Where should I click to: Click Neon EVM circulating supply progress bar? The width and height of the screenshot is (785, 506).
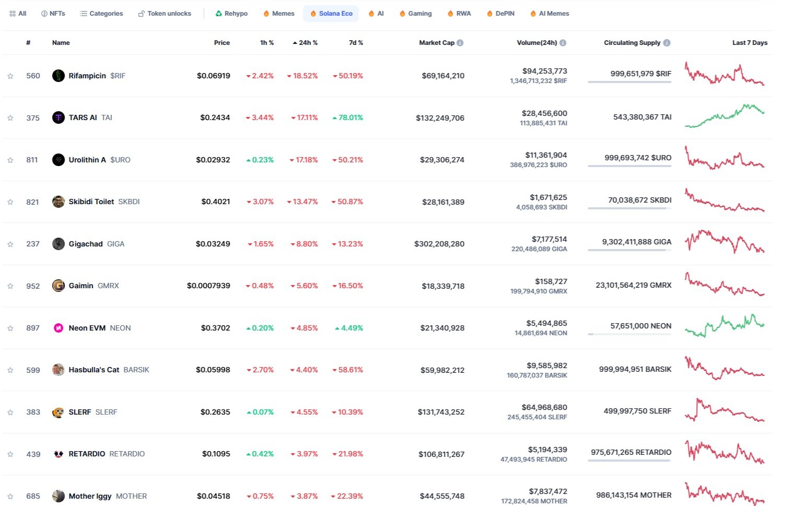(x=629, y=334)
